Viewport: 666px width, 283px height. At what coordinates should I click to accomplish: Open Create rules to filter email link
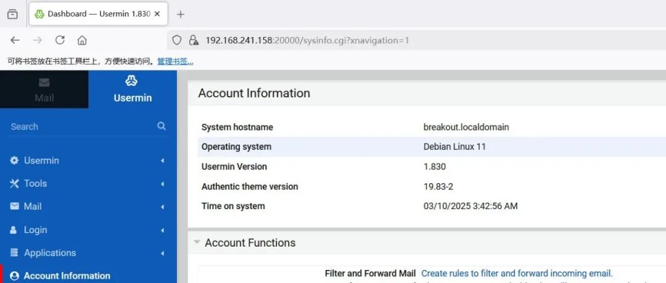coord(517,273)
